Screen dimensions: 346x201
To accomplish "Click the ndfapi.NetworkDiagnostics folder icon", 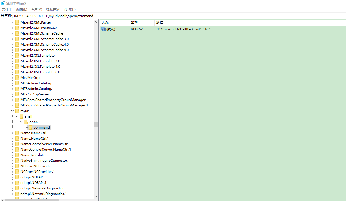I will coord(17,188).
